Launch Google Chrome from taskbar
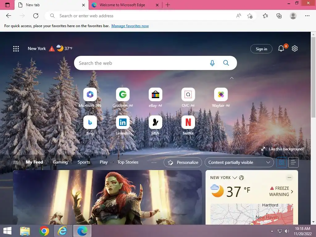Viewport: 316px width, 237px height. pos(44,231)
